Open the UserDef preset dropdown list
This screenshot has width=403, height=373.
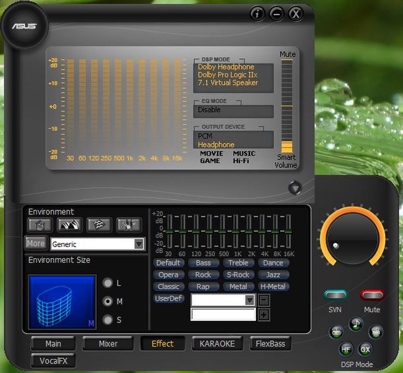coord(249,300)
